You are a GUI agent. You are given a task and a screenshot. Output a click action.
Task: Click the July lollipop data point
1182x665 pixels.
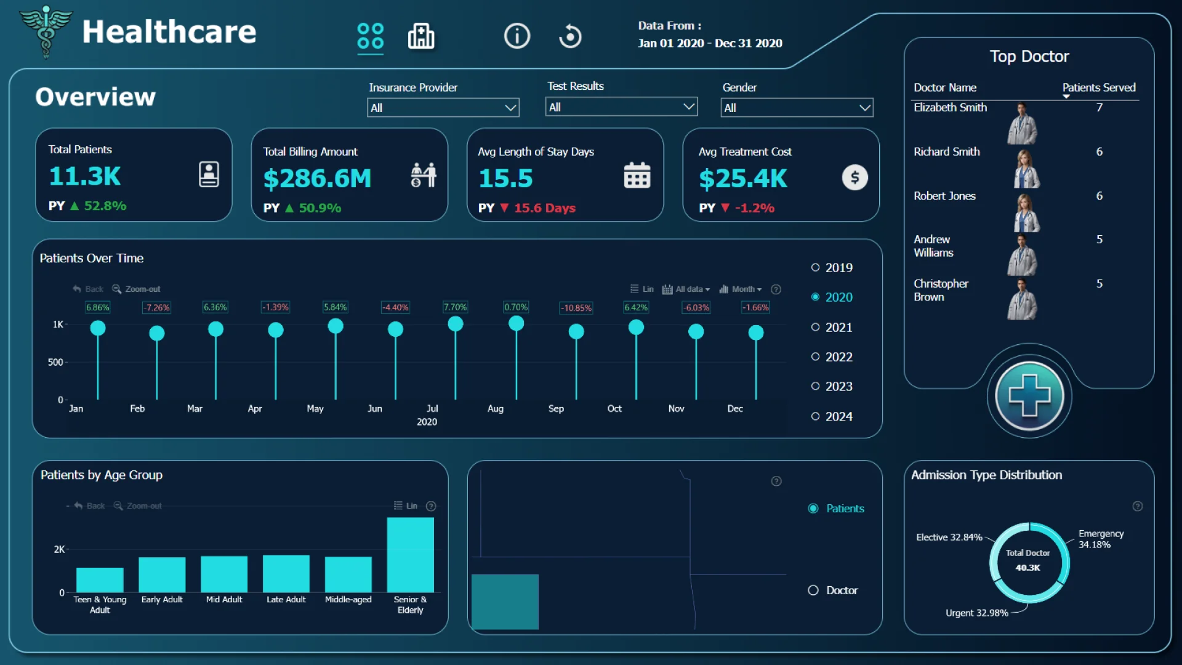[456, 324]
